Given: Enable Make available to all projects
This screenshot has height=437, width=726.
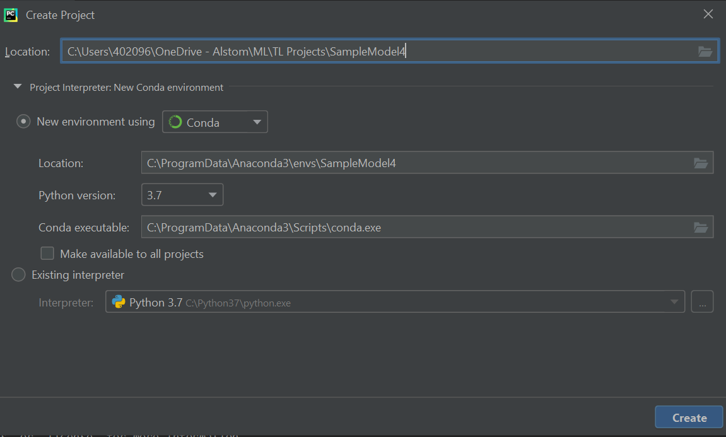Looking at the screenshot, I should pos(47,253).
